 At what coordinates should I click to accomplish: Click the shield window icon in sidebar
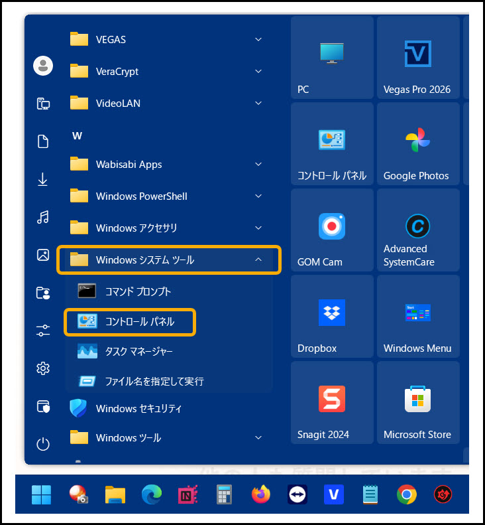(43, 406)
